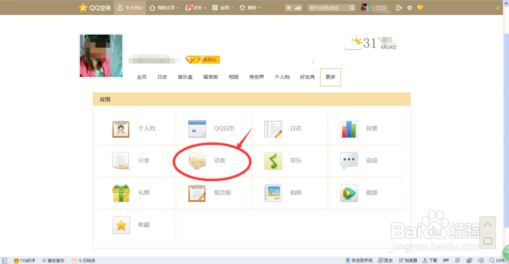Switch to the 好友秀 tab
Screen dimensions: 509x264
[x=307, y=77]
